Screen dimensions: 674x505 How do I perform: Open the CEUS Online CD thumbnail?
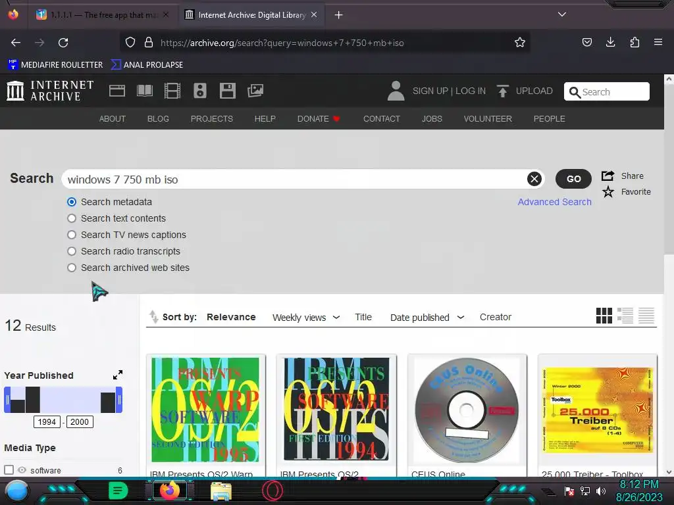pyautogui.click(x=467, y=410)
